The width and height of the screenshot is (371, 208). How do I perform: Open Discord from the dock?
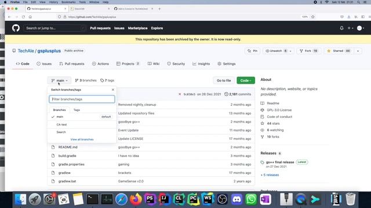point(237,199)
